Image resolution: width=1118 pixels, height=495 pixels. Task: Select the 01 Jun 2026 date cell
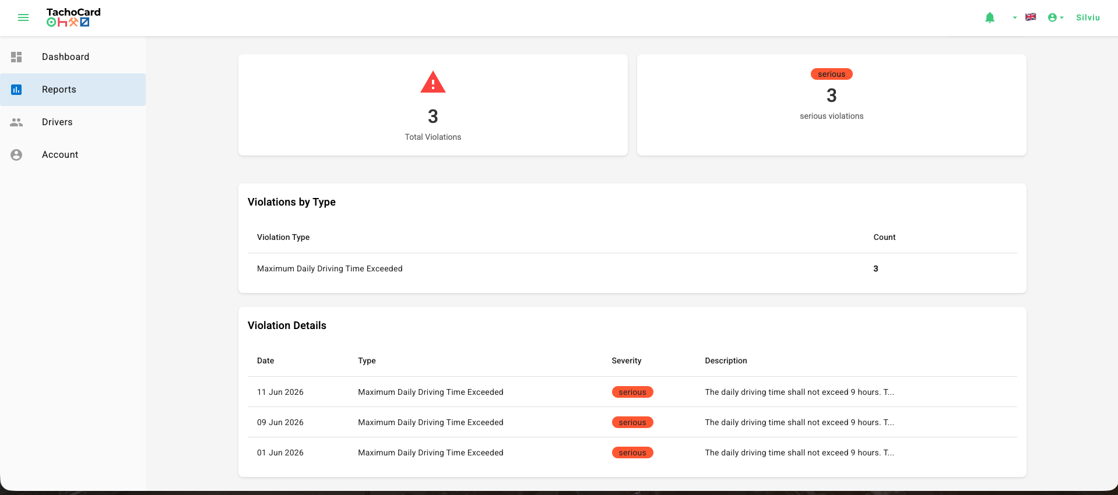[x=280, y=452]
